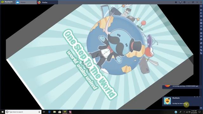Click the sidebar camera screenshot icon
This screenshot has width=203, height=114.
(201, 33)
